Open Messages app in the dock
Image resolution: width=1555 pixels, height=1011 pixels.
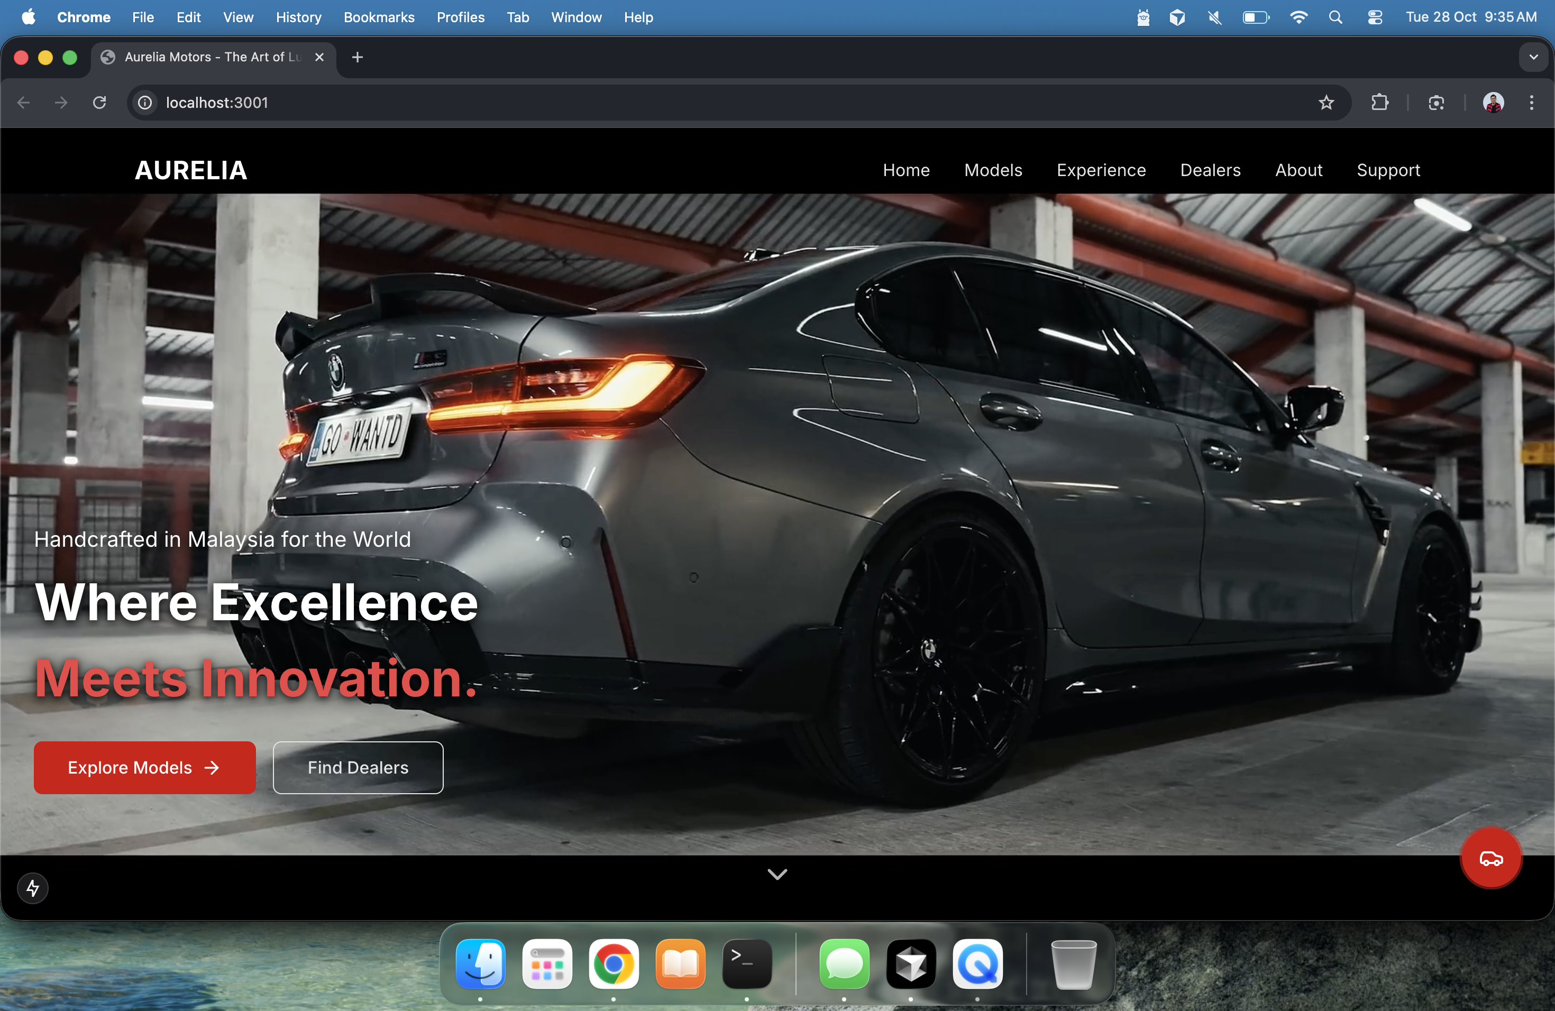[844, 963]
